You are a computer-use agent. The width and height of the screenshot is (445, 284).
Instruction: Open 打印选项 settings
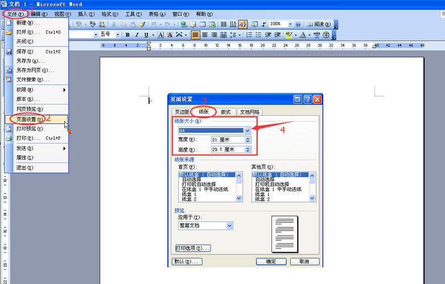193,248
